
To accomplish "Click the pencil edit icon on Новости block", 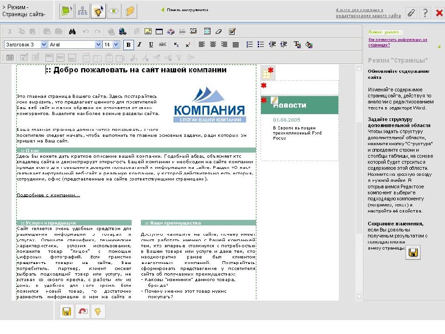I will [x=274, y=100].
